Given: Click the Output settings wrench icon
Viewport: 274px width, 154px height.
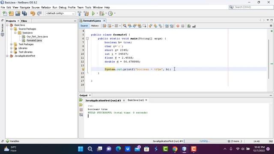Looking at the screenshot, I should pos(81,115).
